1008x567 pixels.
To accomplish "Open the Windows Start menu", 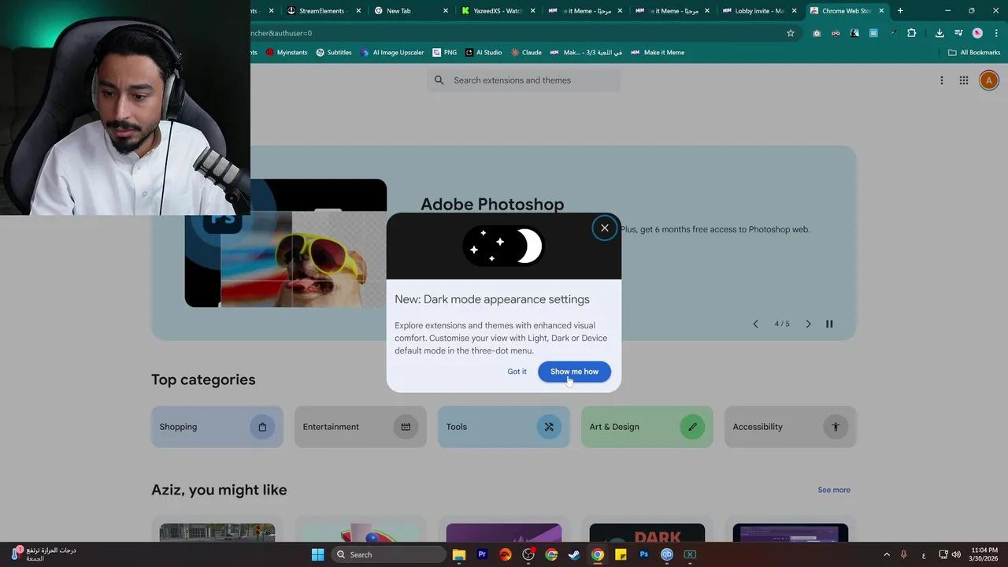I will coord(317,554).
